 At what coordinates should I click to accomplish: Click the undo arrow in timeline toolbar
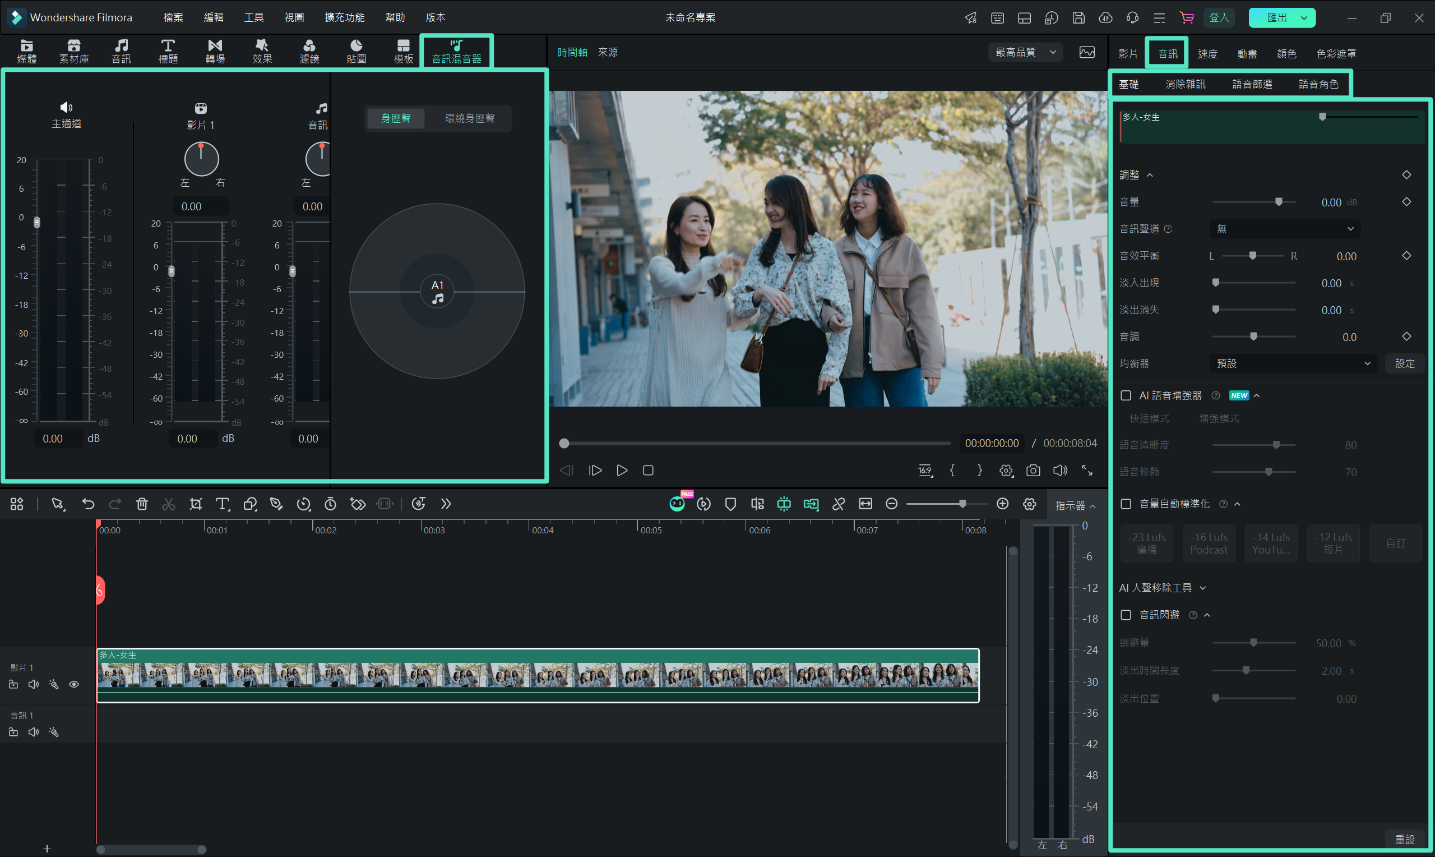(88, 504)
